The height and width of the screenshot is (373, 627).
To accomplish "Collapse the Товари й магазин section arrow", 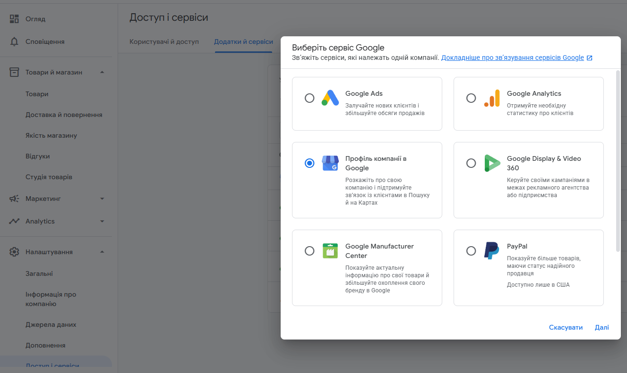I will pos(102,72).
